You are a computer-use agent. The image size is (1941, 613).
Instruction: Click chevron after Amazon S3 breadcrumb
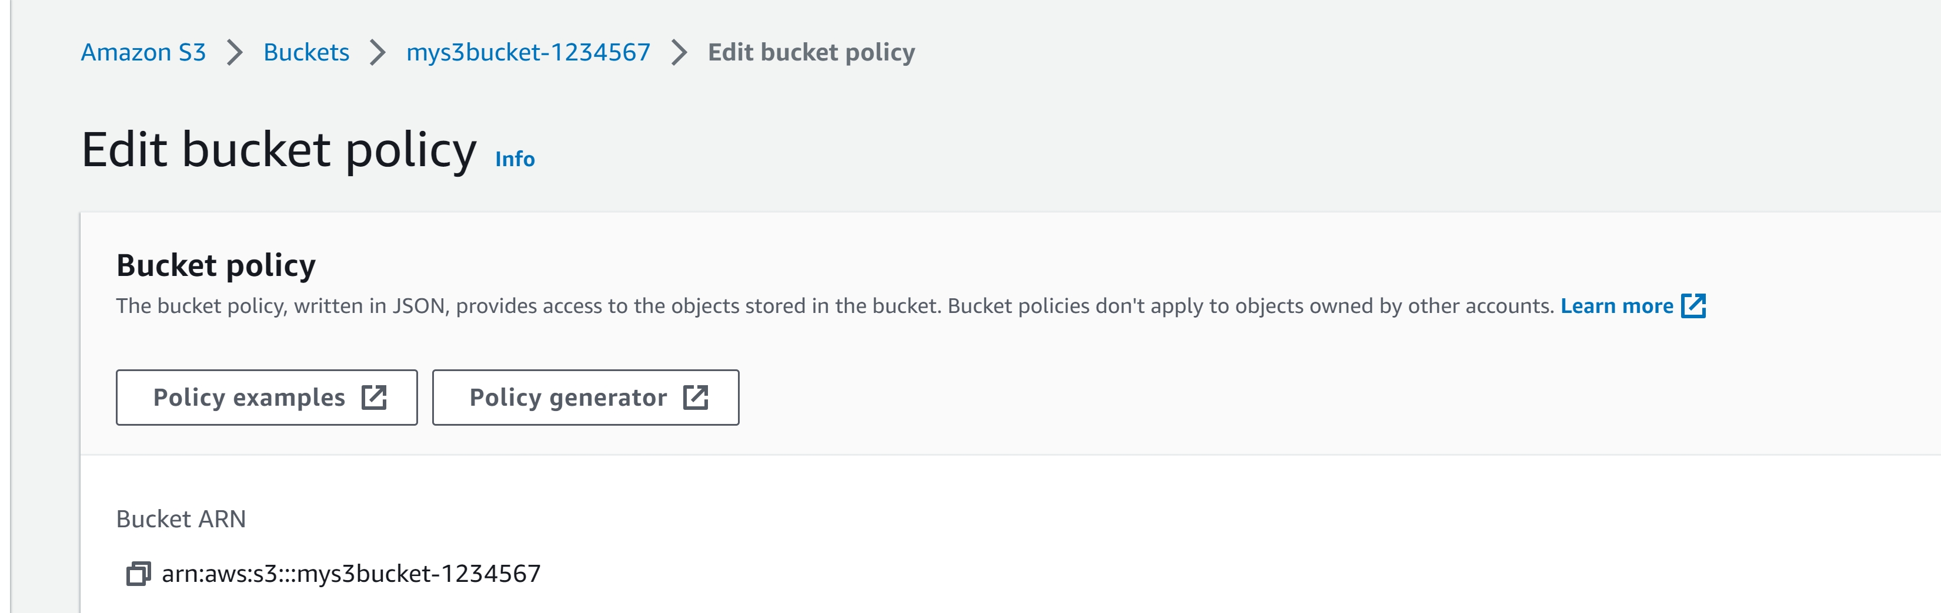235,53
